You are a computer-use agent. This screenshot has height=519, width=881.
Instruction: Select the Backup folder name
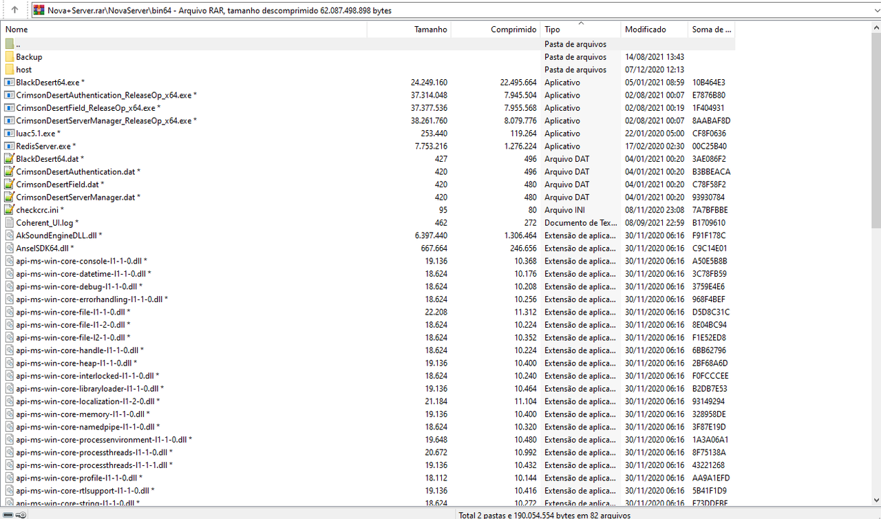pos(29,57)
